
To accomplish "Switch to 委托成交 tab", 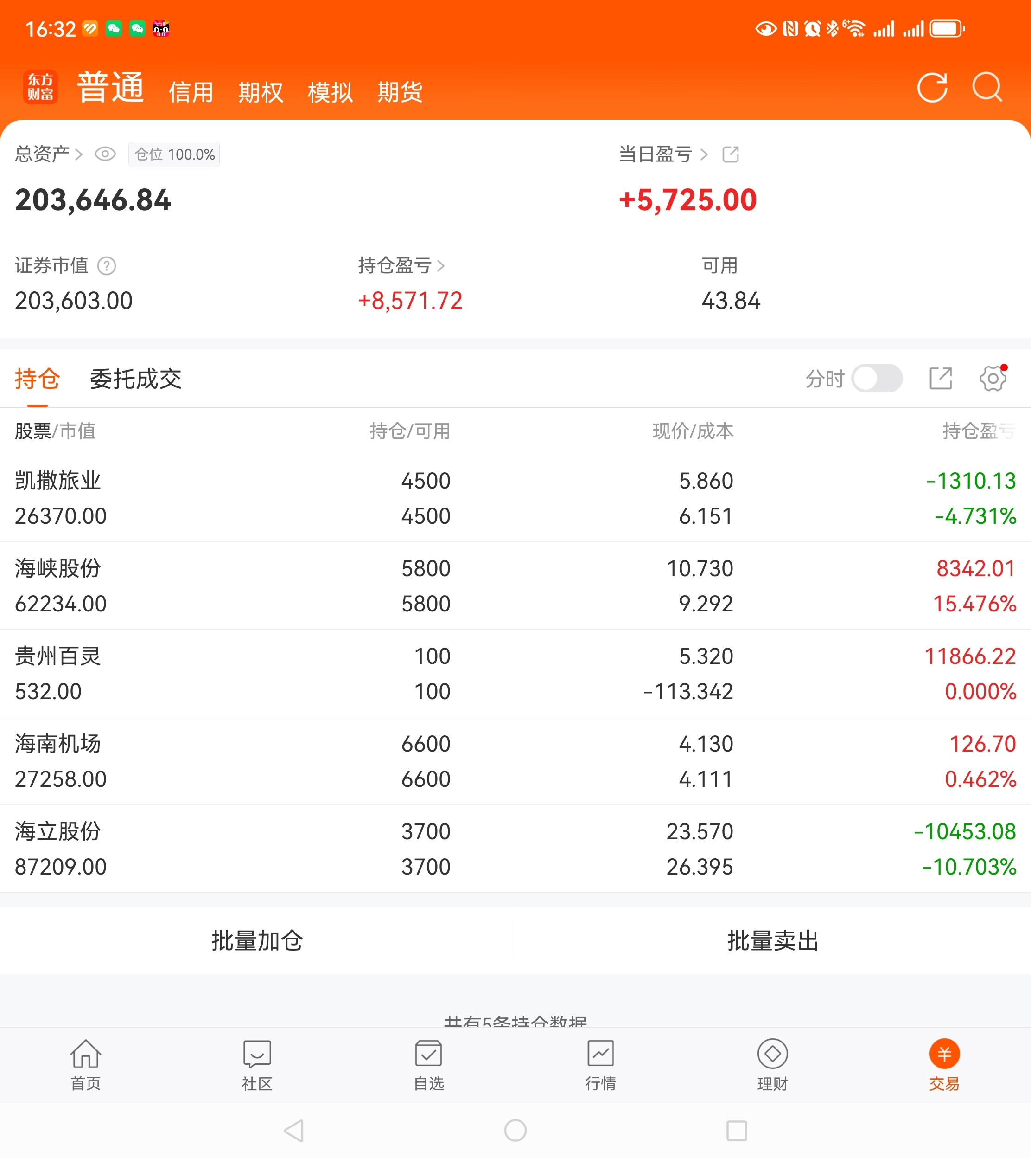I will point(136,379).
